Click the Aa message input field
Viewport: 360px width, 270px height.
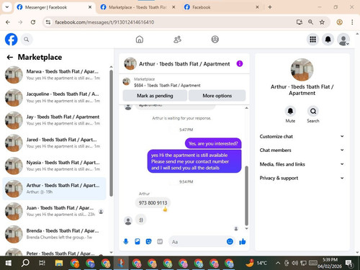click(x=202, y=241)
